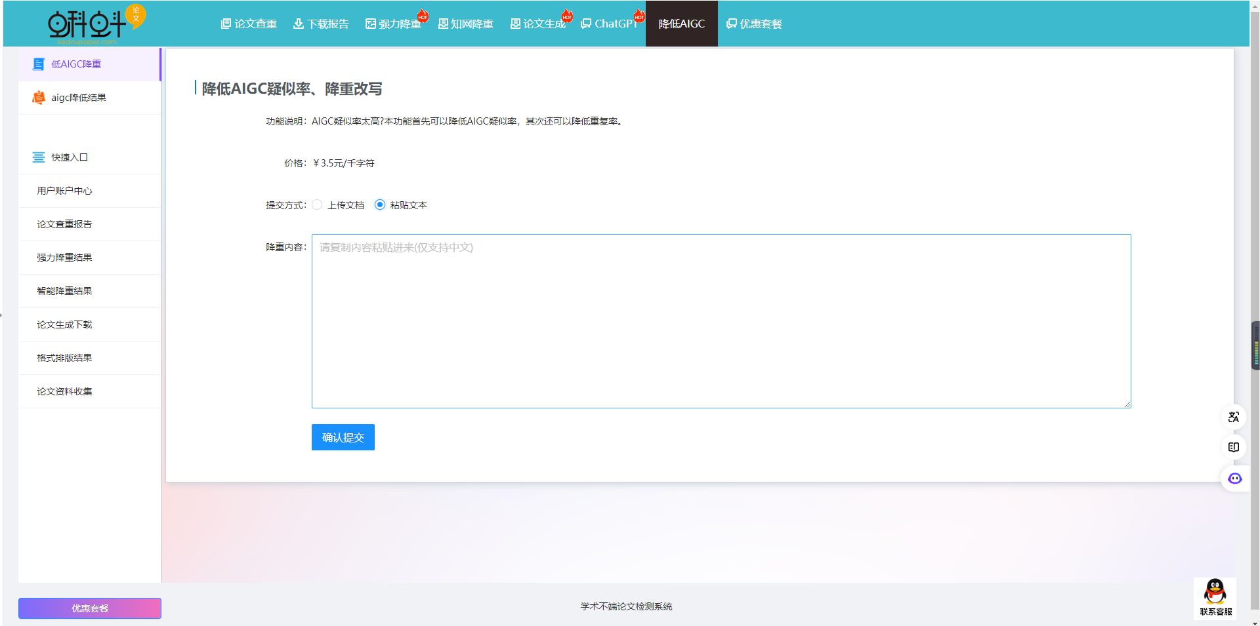Click the 低AIGC降重 document icon
The height and width of the screenshot is (626, 1260).
pos(39,64)
